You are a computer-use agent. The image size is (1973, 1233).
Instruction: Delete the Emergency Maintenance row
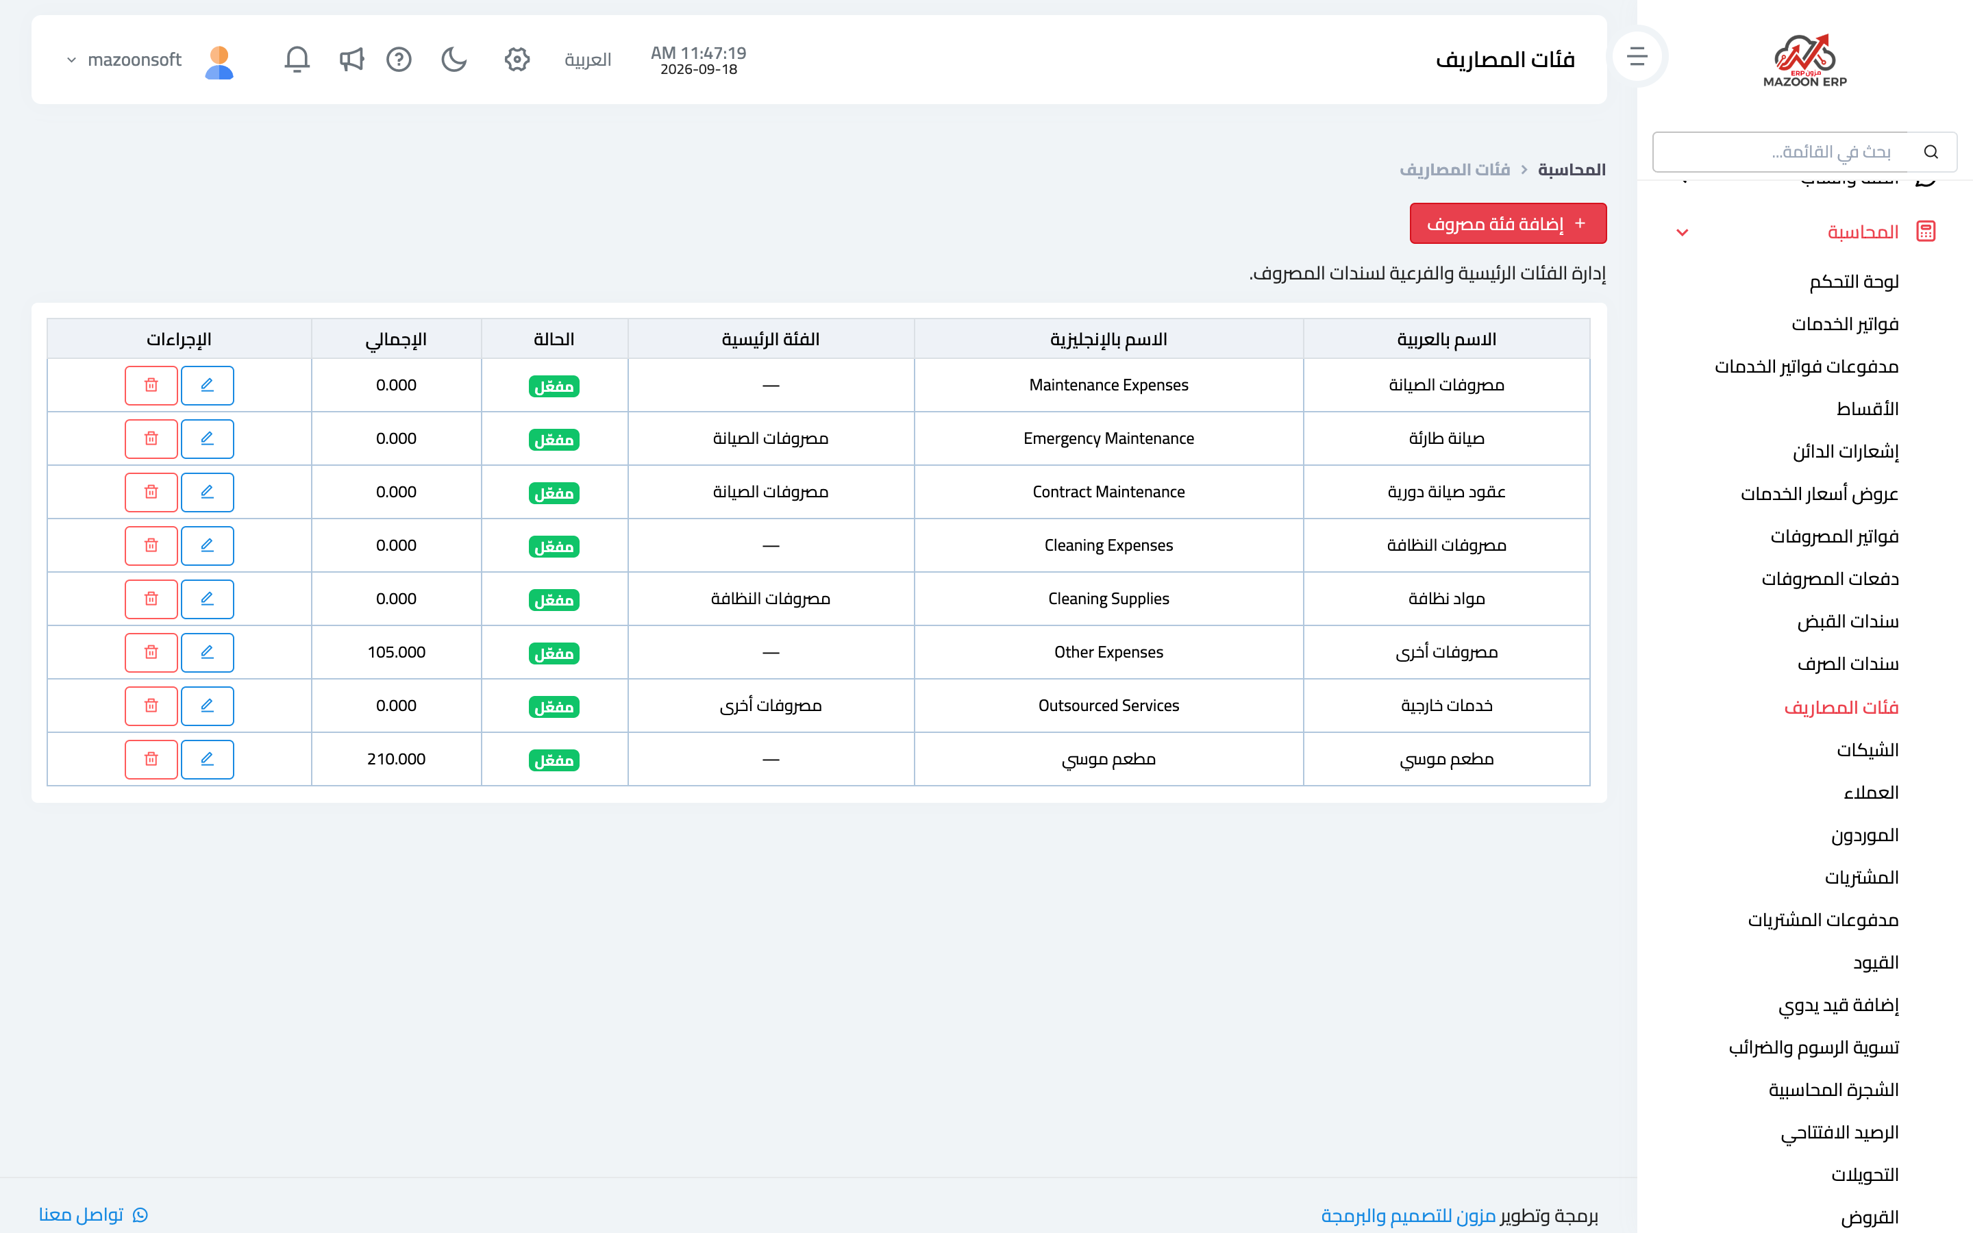coord(151,438)
